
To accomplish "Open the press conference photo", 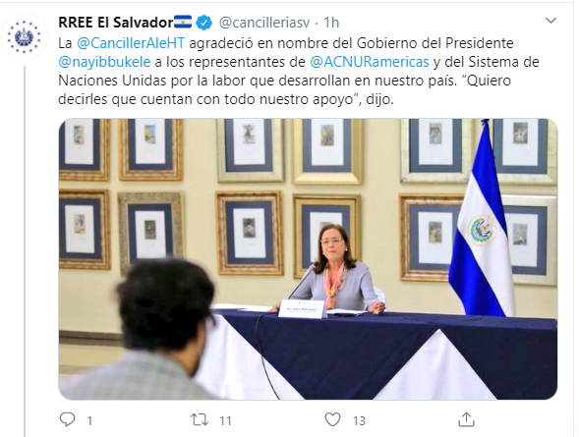I will click(308, 259).
